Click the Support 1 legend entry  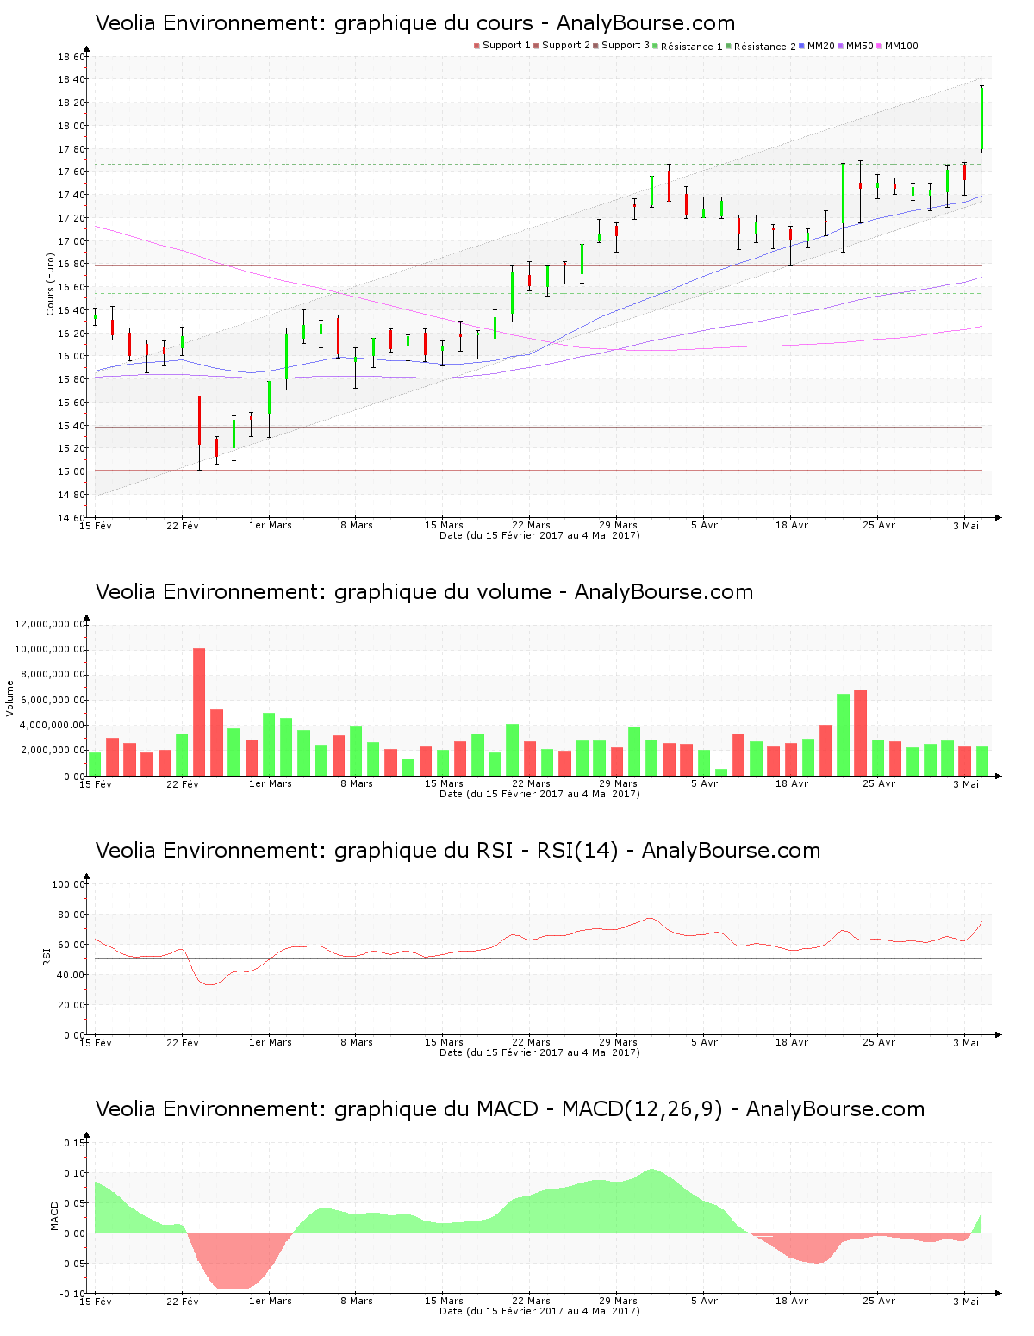point(502,46)
